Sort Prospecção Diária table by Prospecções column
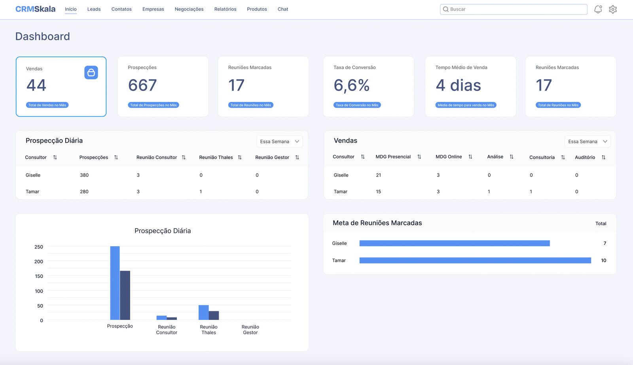633x365 pixels. point(116,157)
